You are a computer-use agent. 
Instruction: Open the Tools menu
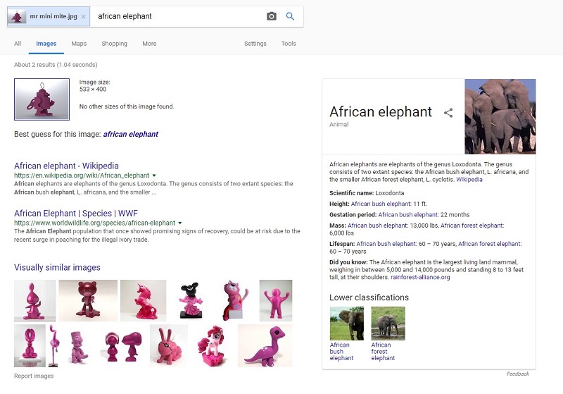(289, 44)
